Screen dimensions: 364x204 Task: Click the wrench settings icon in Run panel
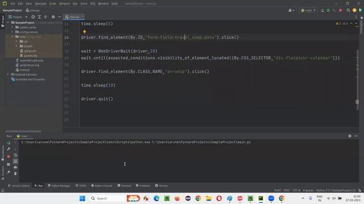(x=9, y=149)
